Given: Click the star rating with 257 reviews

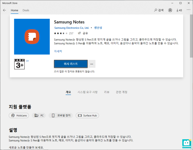Looking at the screenshot, I should (64, 33).
